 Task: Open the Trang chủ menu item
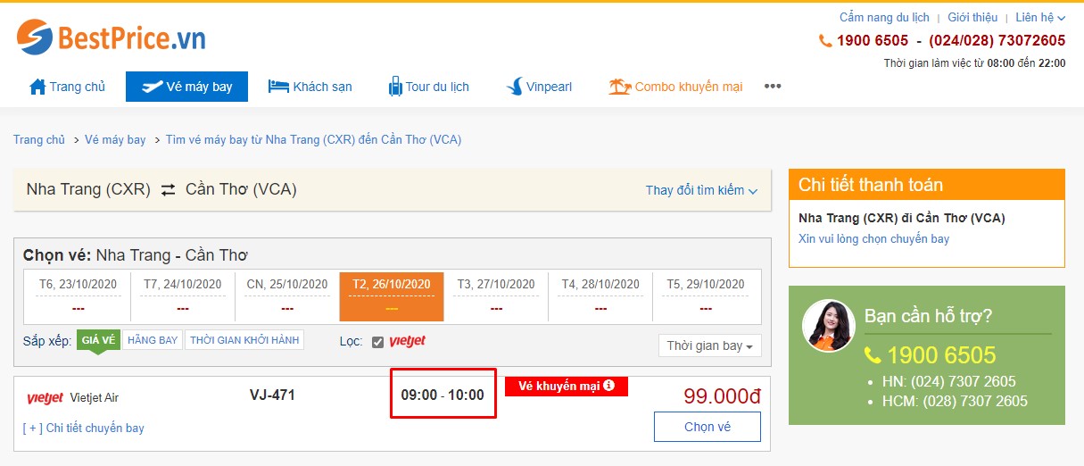pyautogui.click(x=68, y=87)
